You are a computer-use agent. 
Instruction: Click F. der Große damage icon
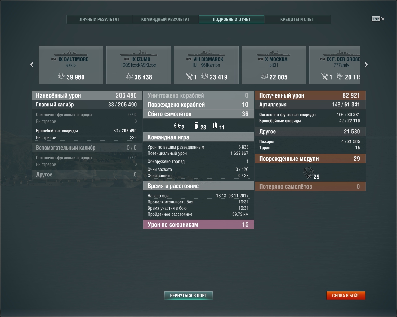(340, 76)
